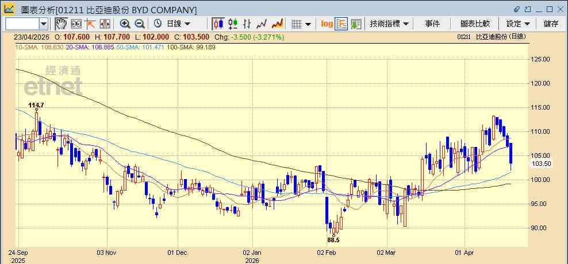Open the 設定 settings dropdown
This screenshot has width=568, height=264.
click(x=518, y=24)
